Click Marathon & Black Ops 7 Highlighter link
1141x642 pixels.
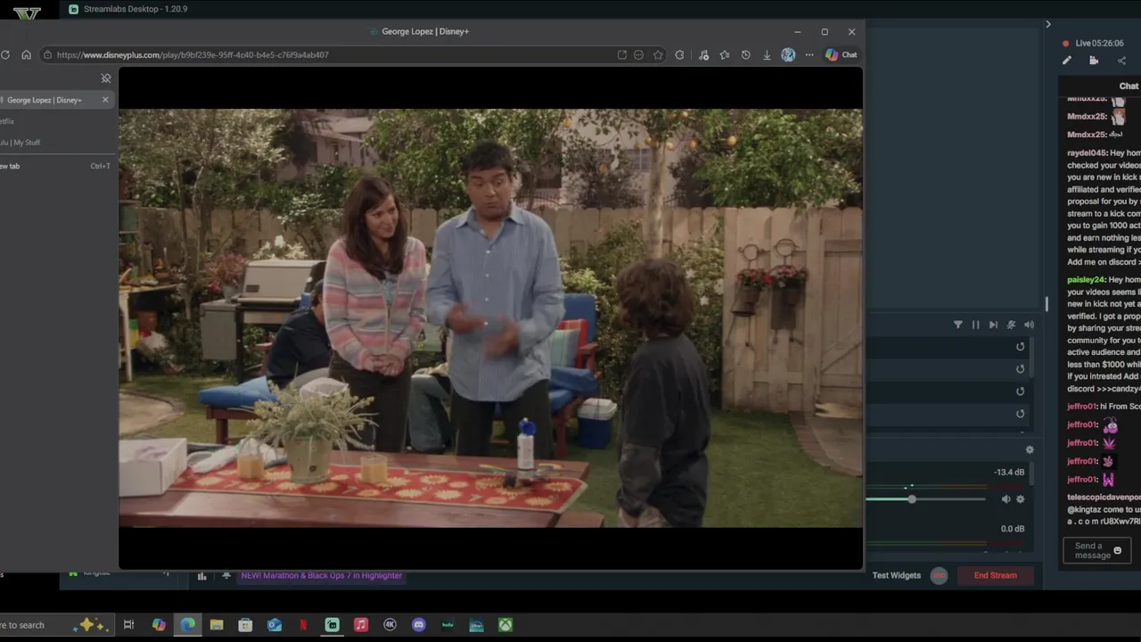pyautogui.click(x=322, y=576)
